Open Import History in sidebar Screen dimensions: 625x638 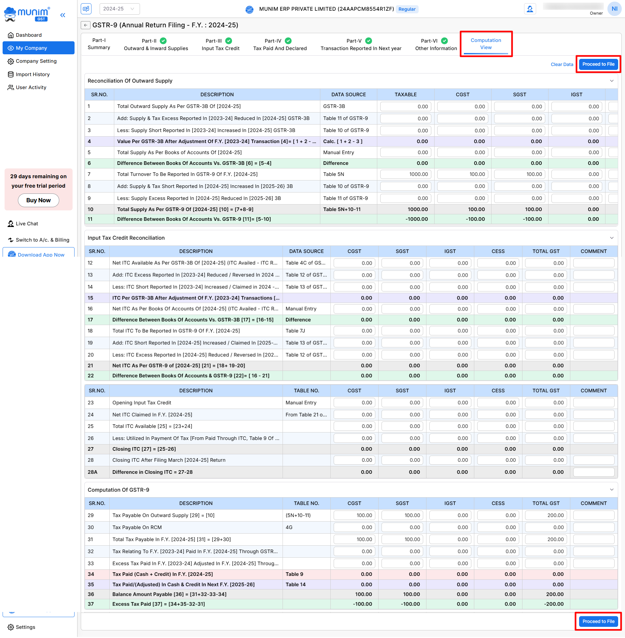(x=33, y=74)
